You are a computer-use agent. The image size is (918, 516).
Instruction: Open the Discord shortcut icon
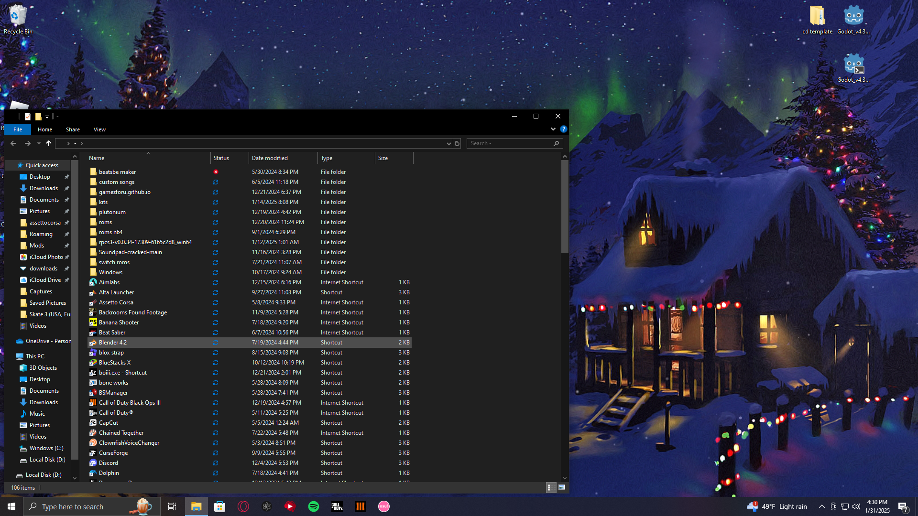click(x=93, y=463)
